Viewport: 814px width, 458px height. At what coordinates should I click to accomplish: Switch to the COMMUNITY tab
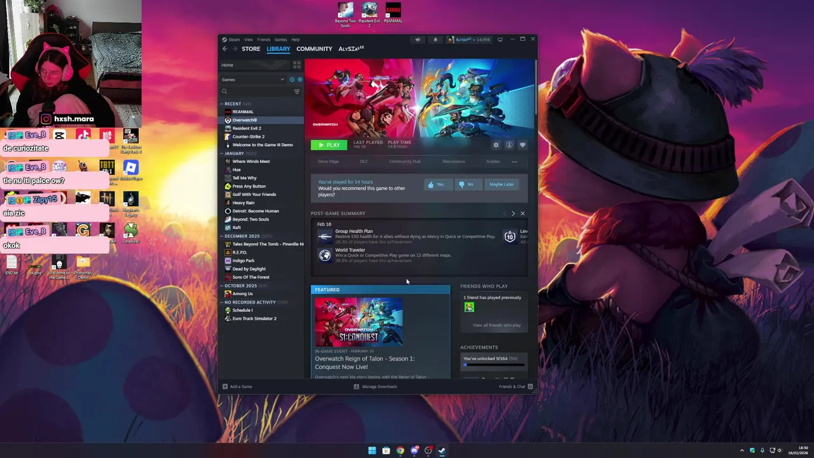pyautogui.click(x=314, y=49)
